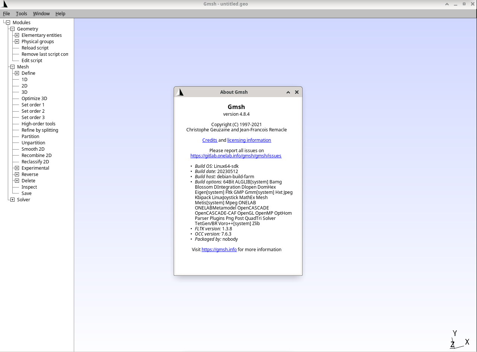Close the About Gmsh dialog
477x352 pixels.
coord(297,92)
